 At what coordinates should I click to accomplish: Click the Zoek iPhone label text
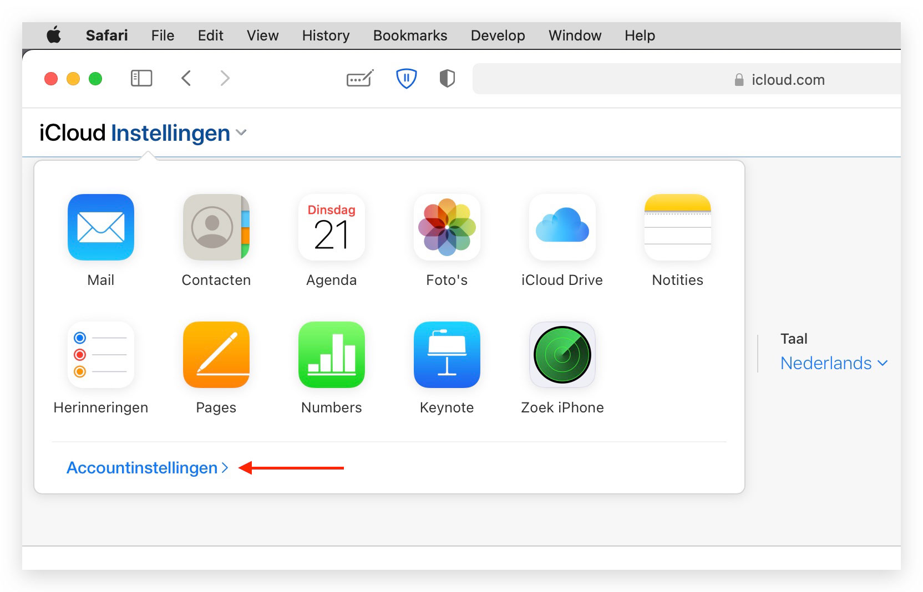click(562, 407)
